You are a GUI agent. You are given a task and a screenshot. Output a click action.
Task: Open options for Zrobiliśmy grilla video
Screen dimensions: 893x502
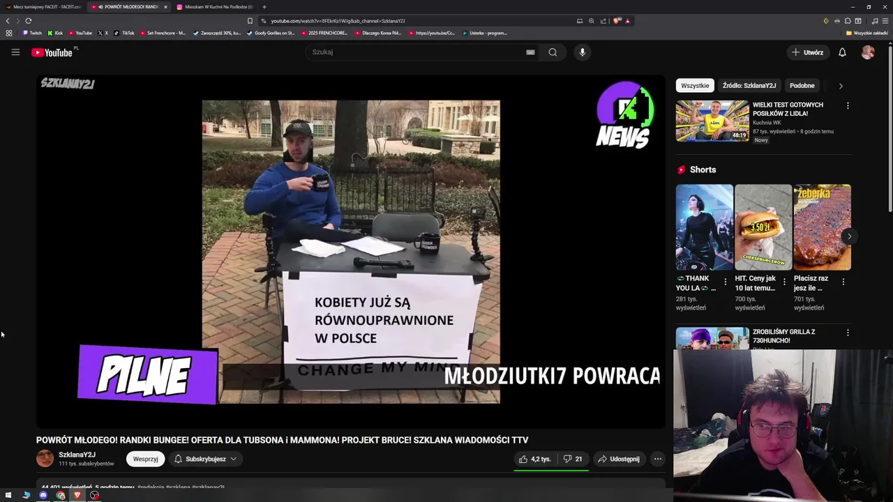848,333
